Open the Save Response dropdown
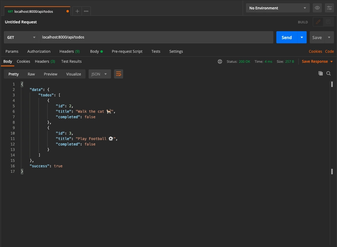The image size is (337, 247). tap(317, 62)
